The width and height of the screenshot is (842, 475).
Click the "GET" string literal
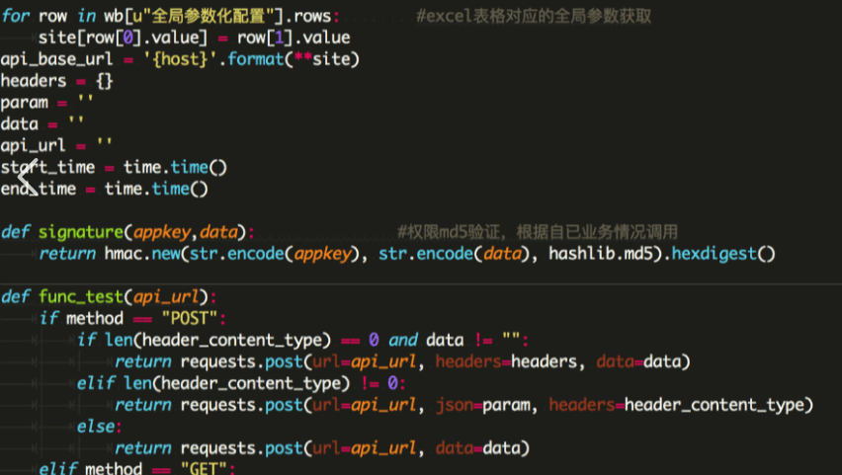pyautogui.click(x=205, y=468)
